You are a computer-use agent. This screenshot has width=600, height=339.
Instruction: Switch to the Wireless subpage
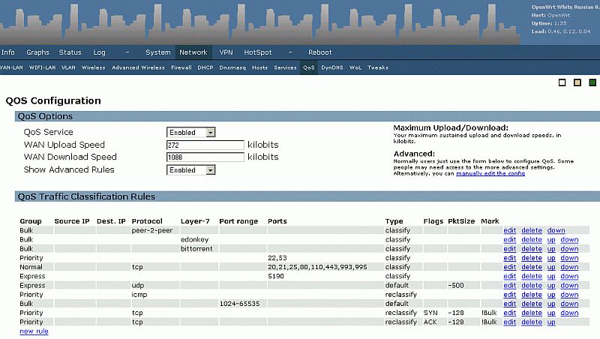[x=93, y=67]
